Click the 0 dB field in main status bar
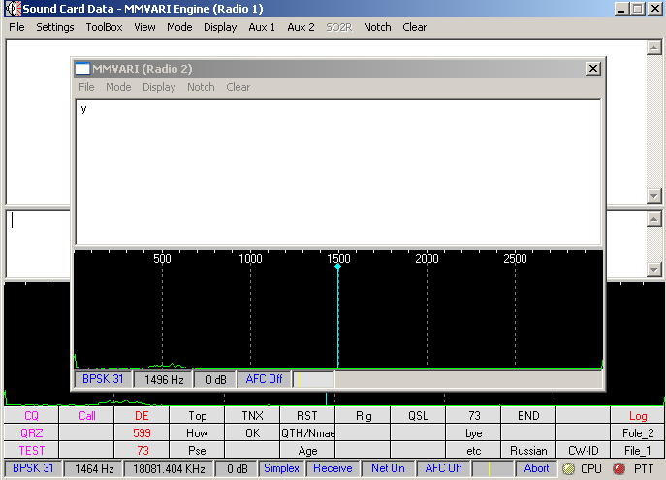Image resolution: width=666 pixels, height=480 pixels. click(x=237, y=468)
